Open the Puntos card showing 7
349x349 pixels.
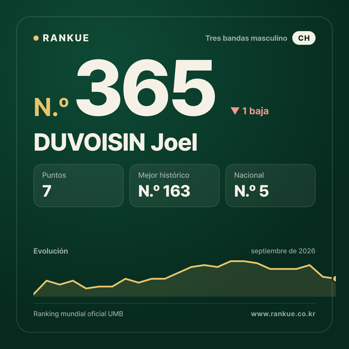[79, 186]
